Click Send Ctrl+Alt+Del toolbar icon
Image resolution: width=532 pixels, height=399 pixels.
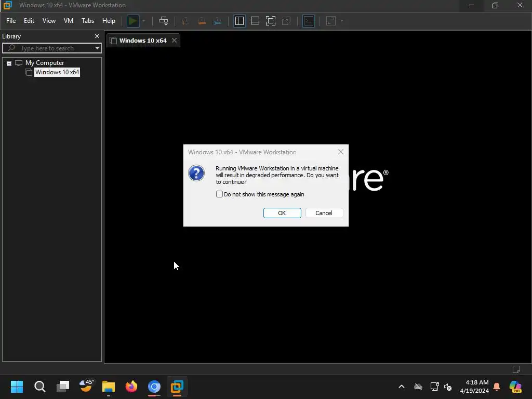[164, 21]
